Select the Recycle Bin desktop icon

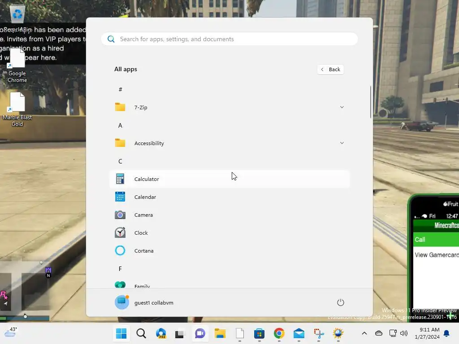17,18
